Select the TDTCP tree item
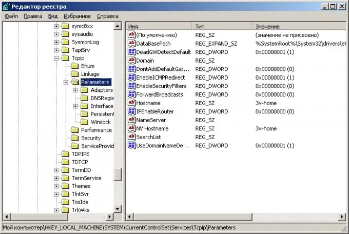Image resolution: width=349 pixels, height=234 pixels. click(80, 162)
